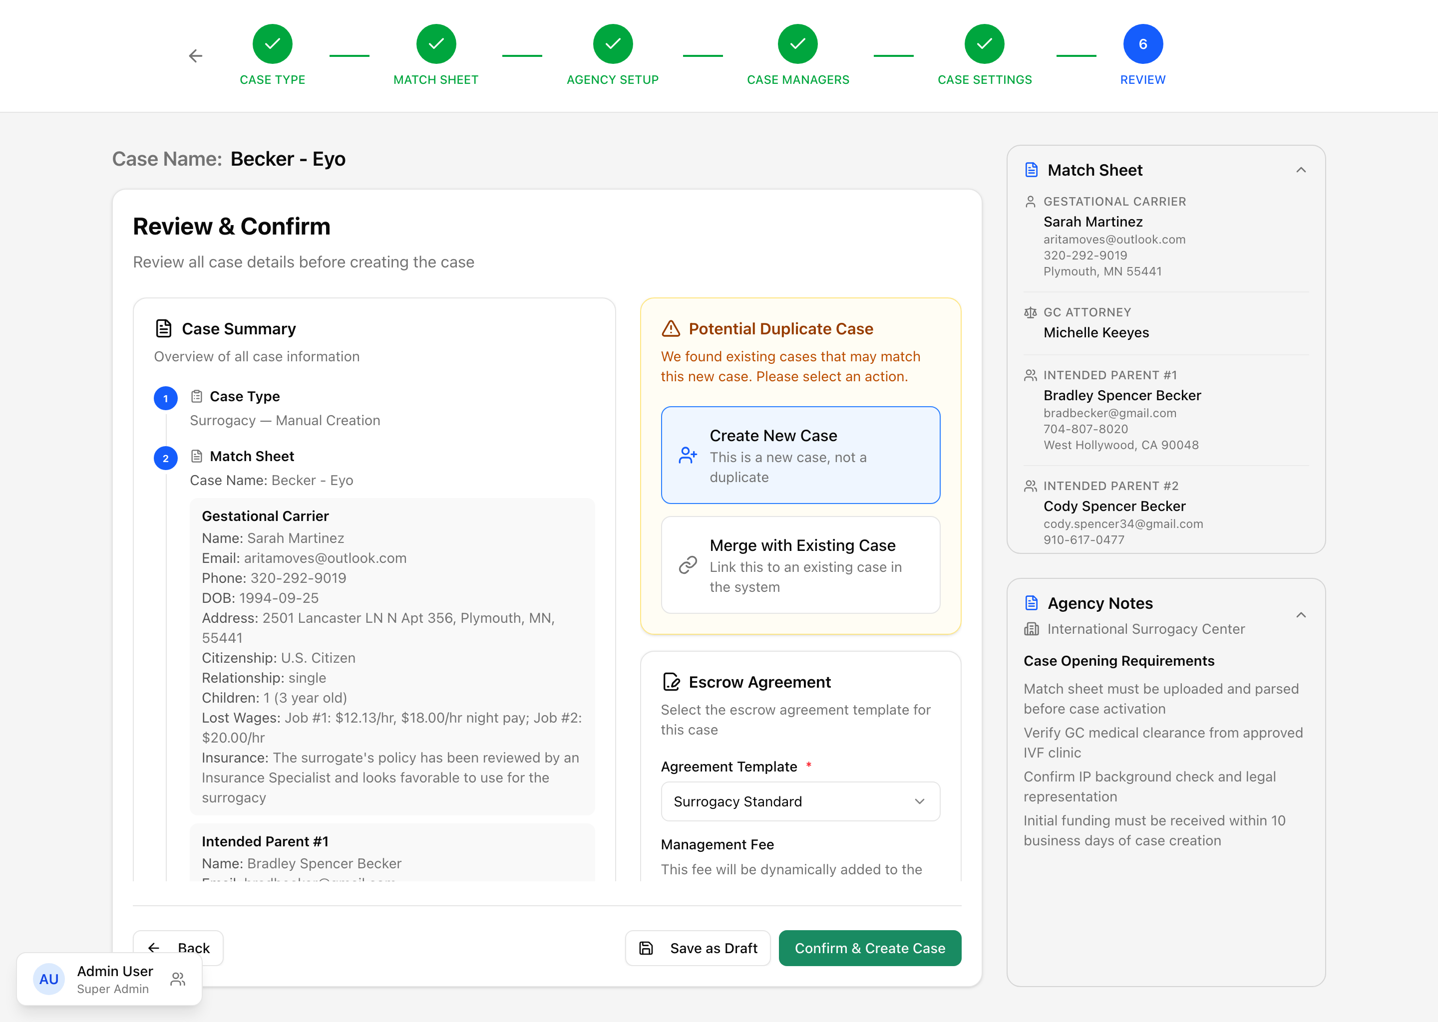This screenshot has height=1022, width=1438.
Task: Click the Agency Notes document icon
Action: pyautogui.click(x=1031, y=603)
